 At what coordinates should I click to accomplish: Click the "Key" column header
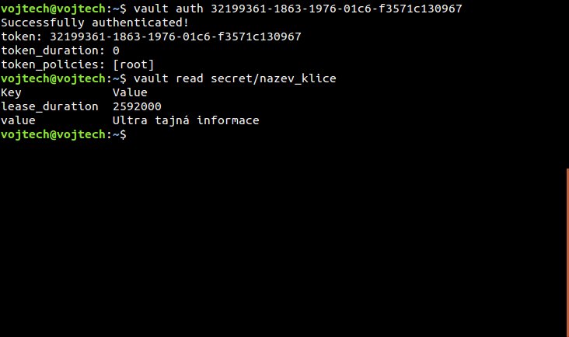(11, 92)
